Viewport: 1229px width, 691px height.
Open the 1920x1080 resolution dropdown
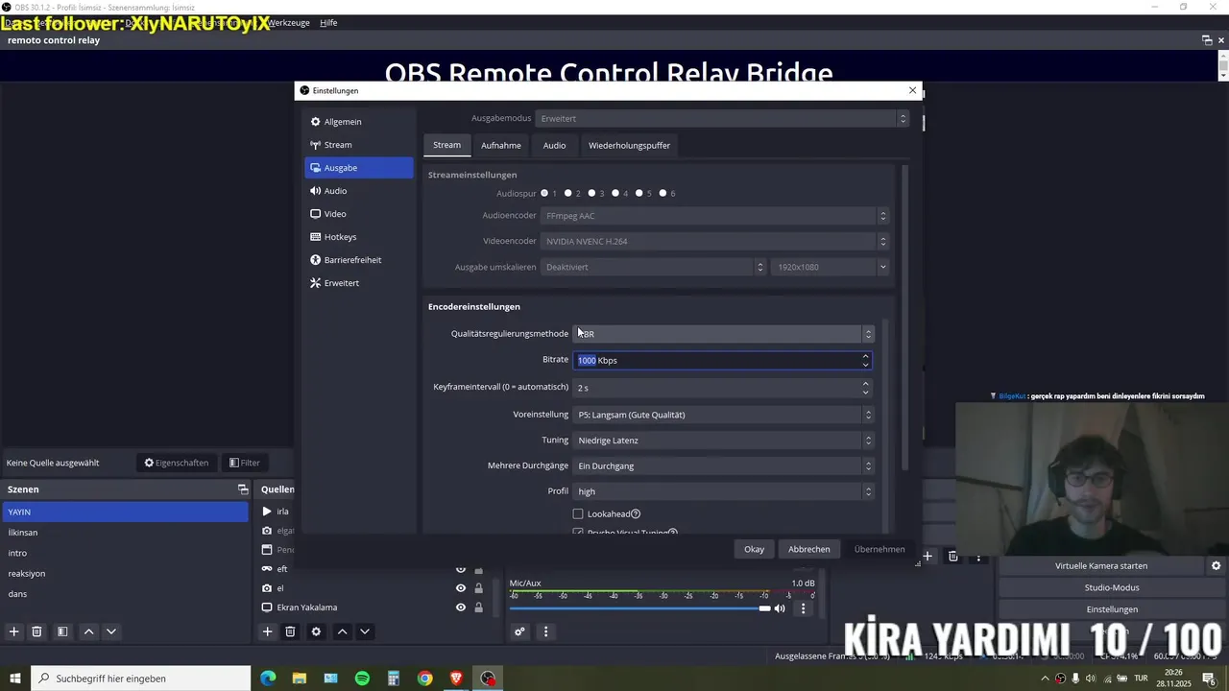coord(831,267)
